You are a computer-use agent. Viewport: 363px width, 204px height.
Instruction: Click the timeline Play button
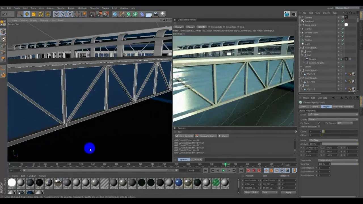223,171
